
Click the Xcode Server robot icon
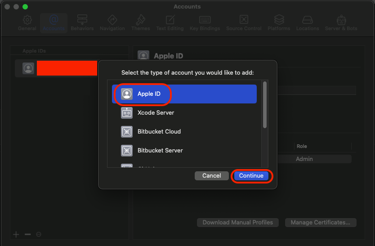pos(127,113)
